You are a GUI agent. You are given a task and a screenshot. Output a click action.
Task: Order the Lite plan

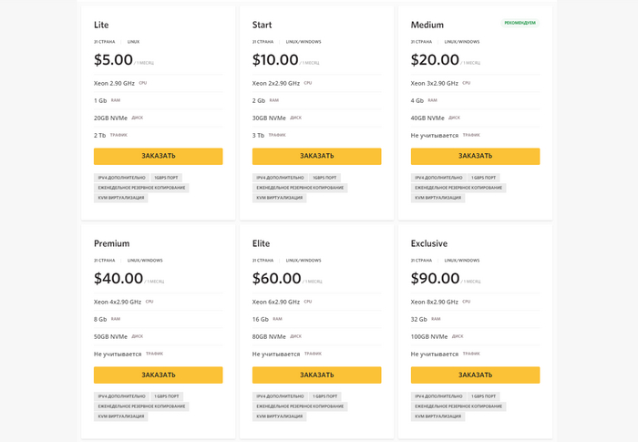coord(158,156)
